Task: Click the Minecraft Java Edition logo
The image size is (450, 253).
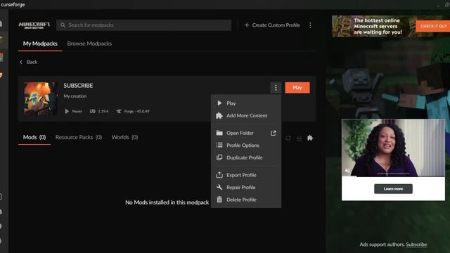Action: pyautogui.click(x=34, y=25)
